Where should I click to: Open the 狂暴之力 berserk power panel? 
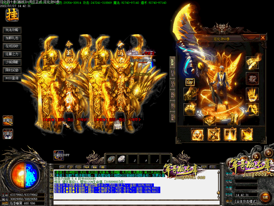point(12,54)
